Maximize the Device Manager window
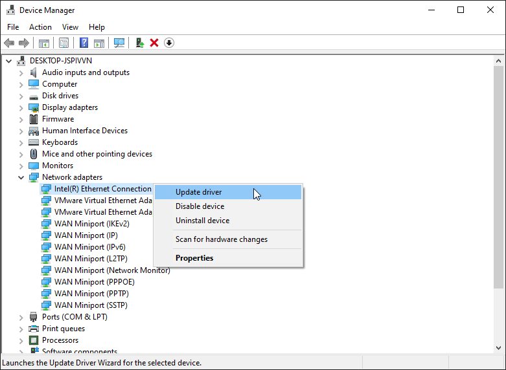This screenshot has width=506, height=370. pos(461,10)
